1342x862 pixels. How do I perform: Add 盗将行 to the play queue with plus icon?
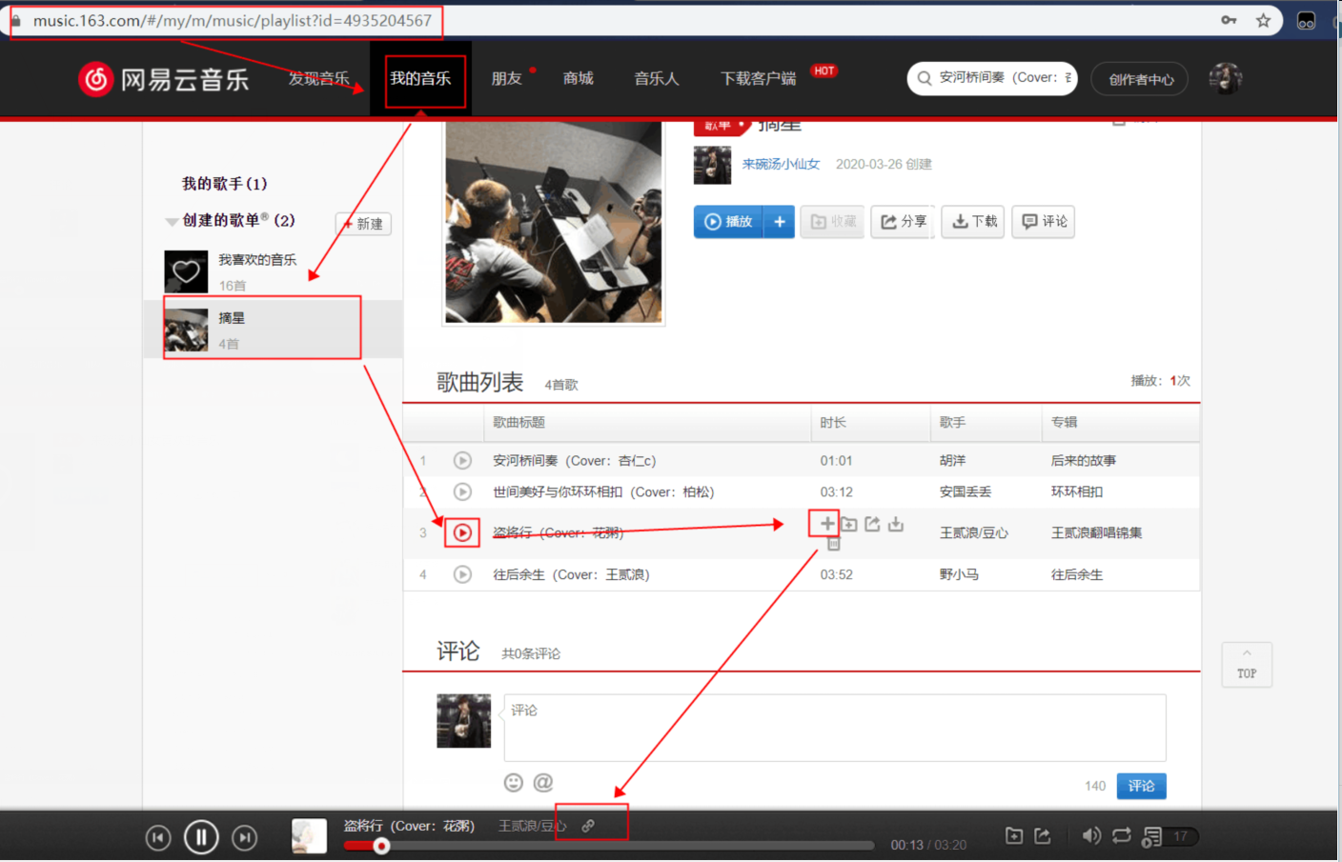coord(826,524)
